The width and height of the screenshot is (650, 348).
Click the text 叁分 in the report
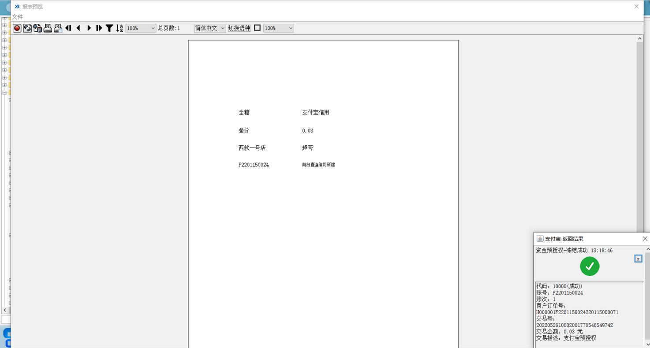[244, 131]
